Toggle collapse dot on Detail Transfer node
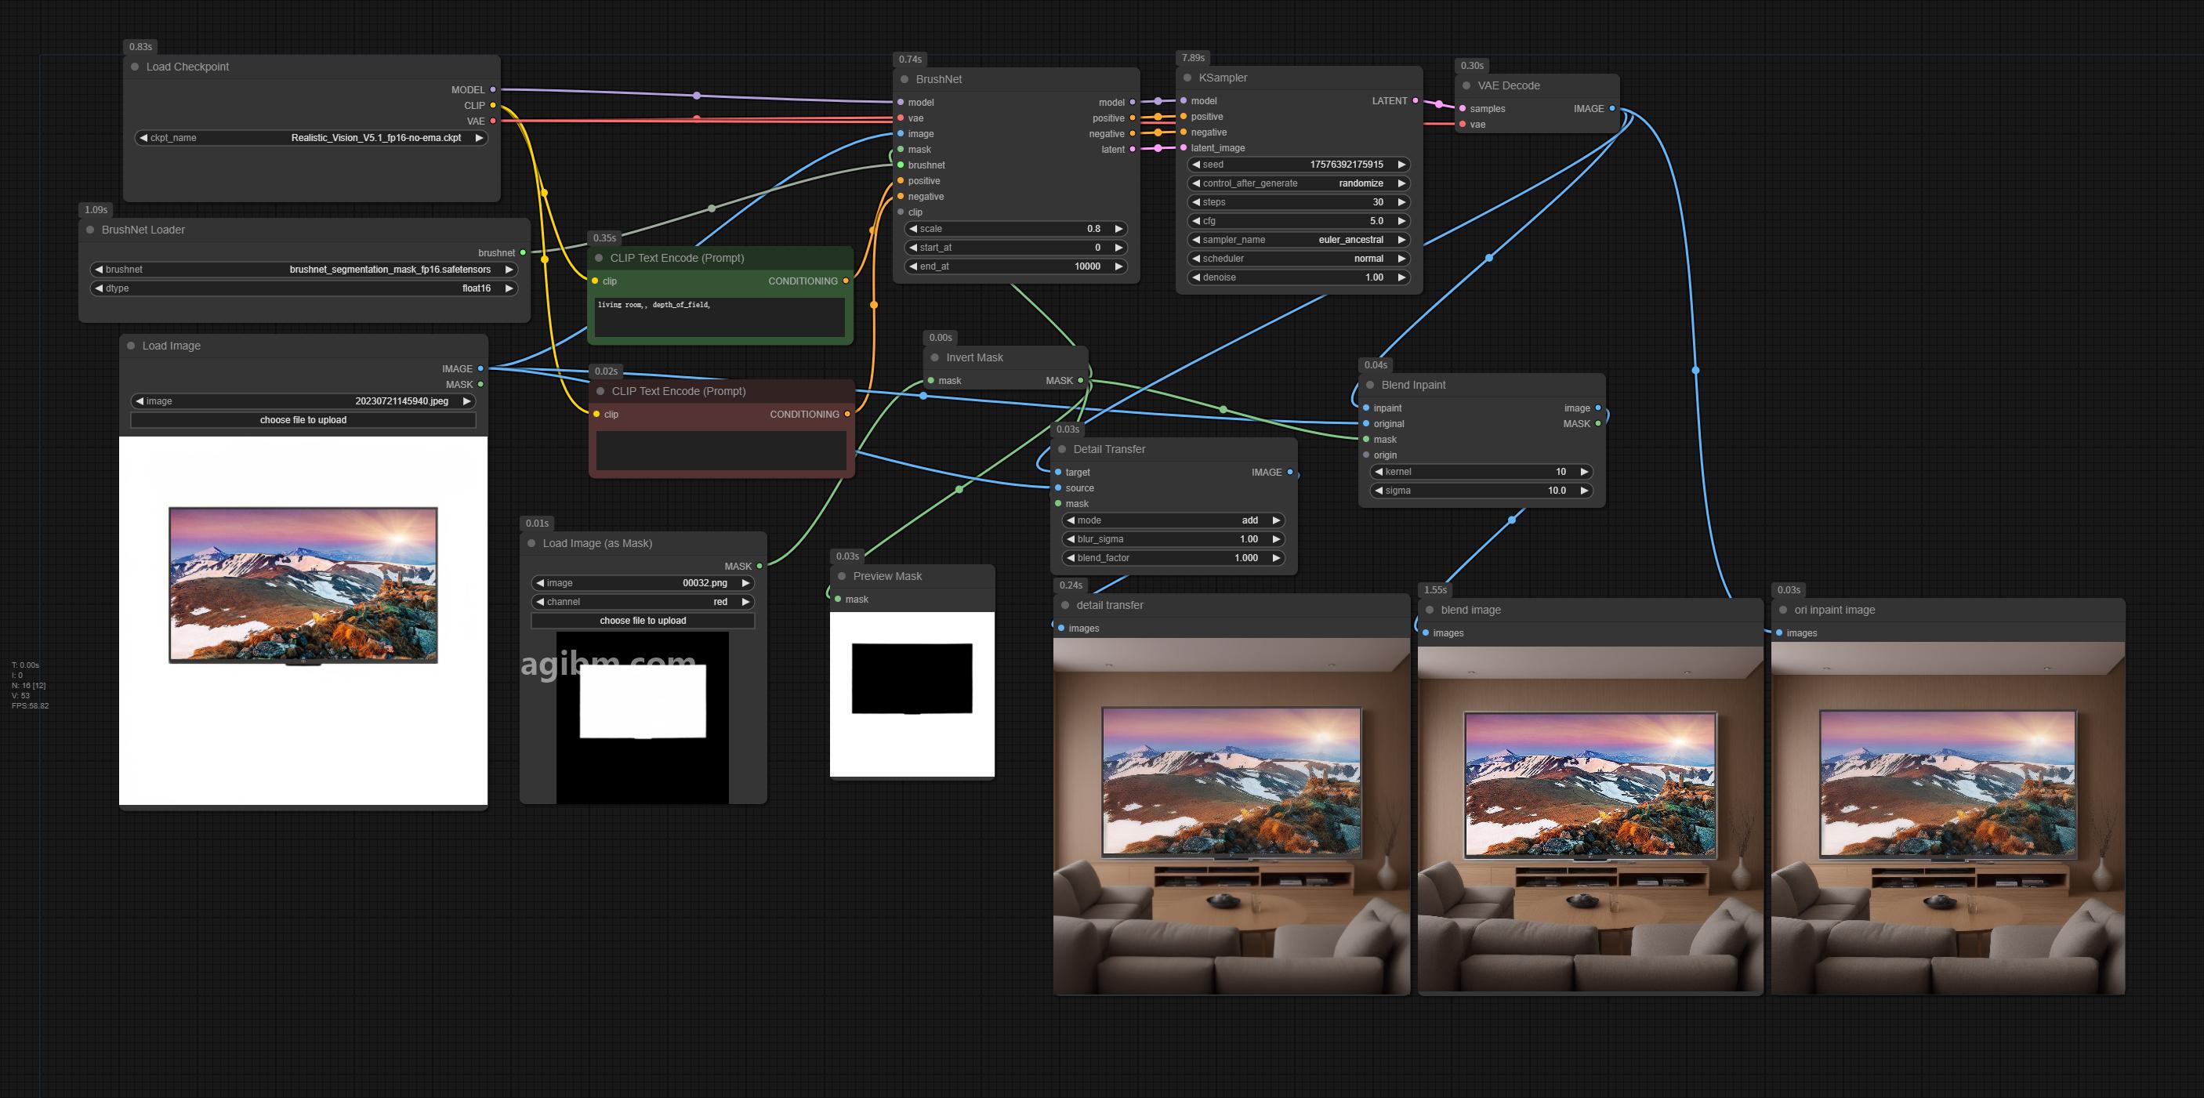 point(1063,449)
